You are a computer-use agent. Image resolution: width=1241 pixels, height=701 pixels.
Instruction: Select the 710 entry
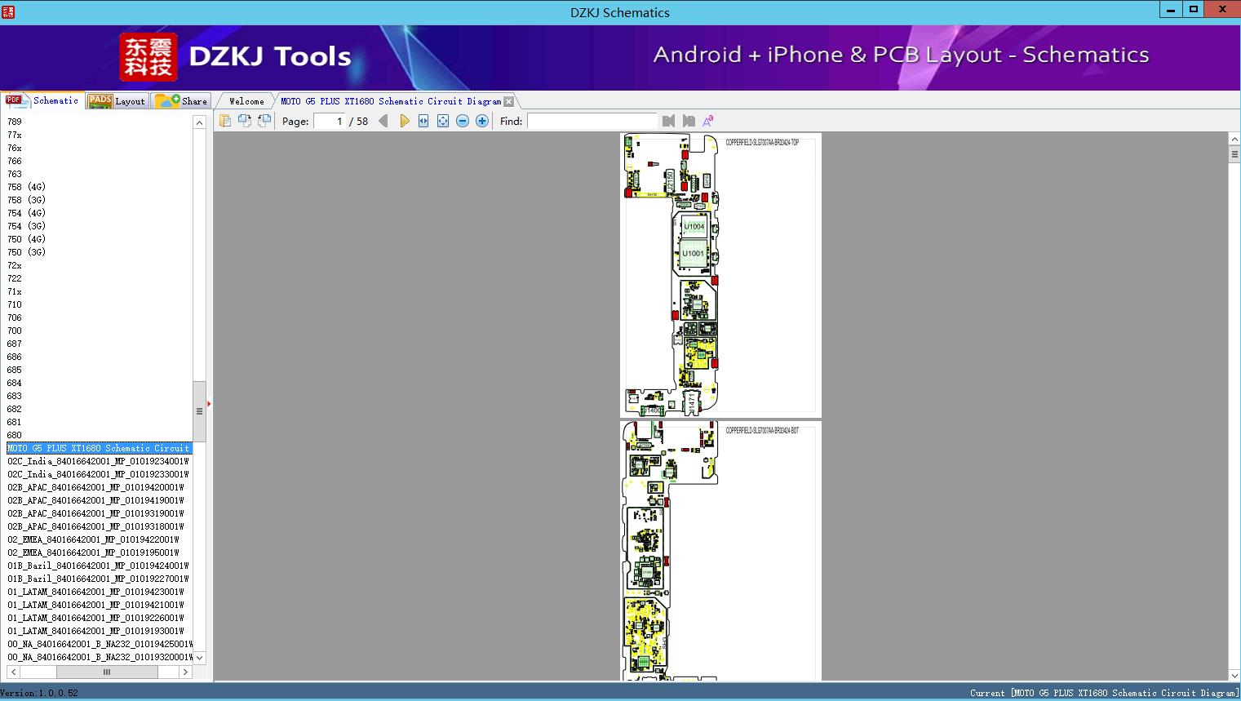pos(15,304)
